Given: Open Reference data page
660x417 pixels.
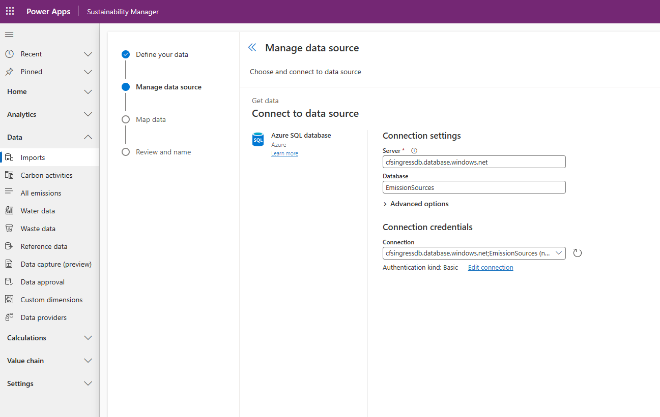Looking at the screenshot, I should point(49,246).
